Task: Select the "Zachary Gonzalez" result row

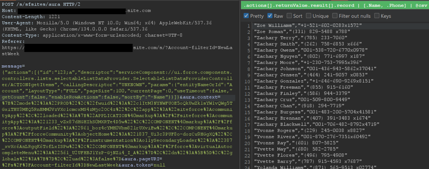Action: (x=314, y=81)
